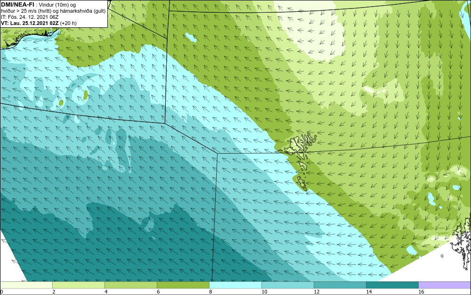Select the 12–14 m/s teal swatch

click(340, 285)
